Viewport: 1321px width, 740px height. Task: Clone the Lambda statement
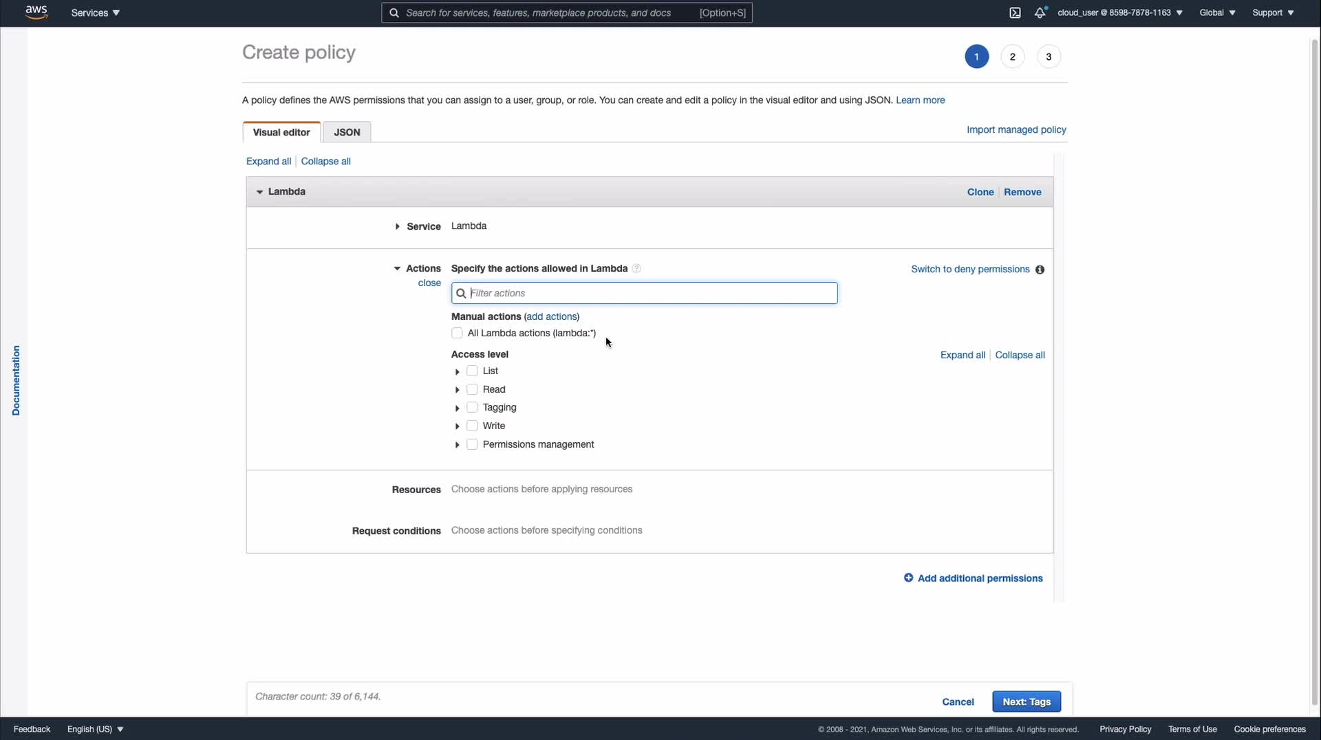pos(980,192)
